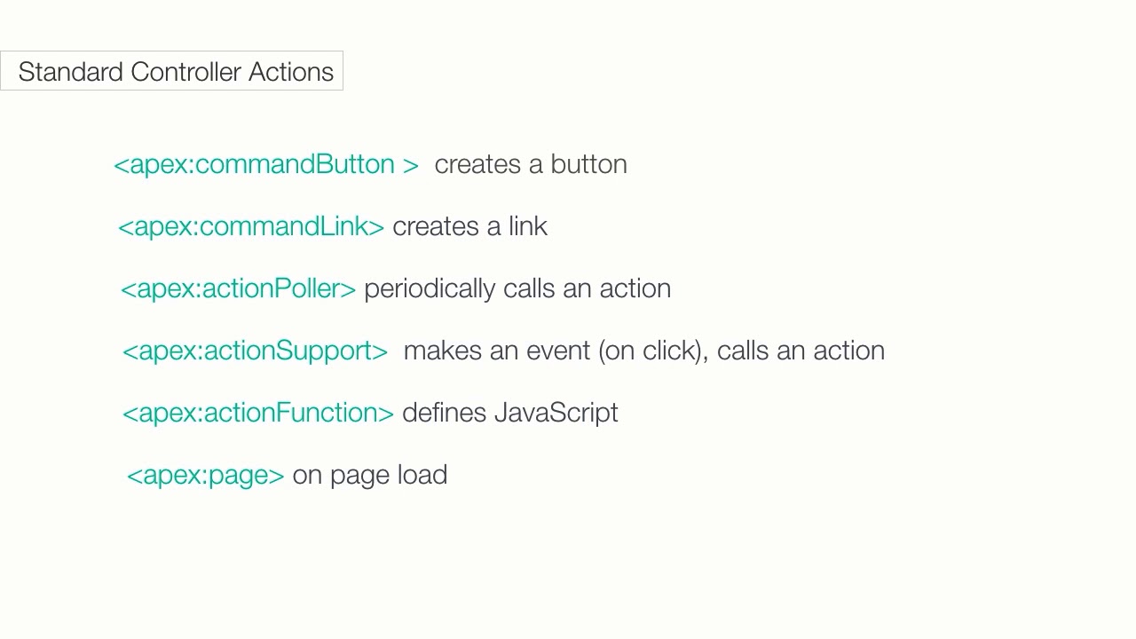This screenshot has height=639, width=1136.
Task: Select the apex:commandLink tag text
Action: click(x=251, y=227)
